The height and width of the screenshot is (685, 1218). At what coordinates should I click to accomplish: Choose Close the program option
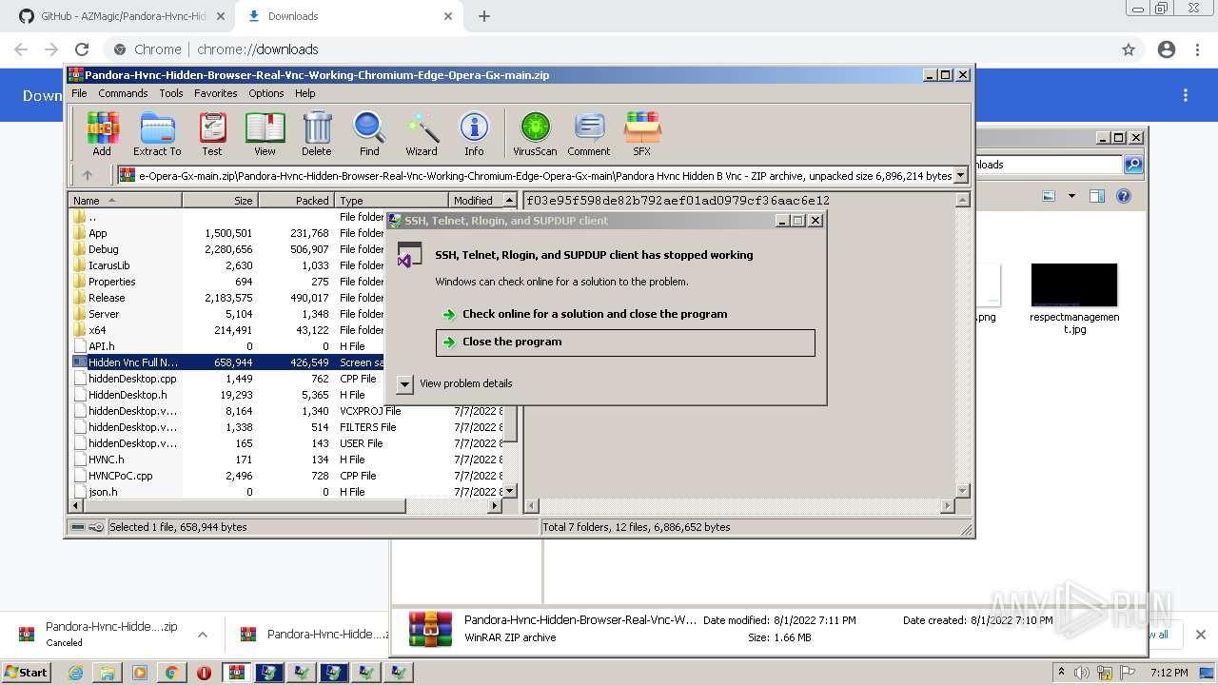[625, 342]
